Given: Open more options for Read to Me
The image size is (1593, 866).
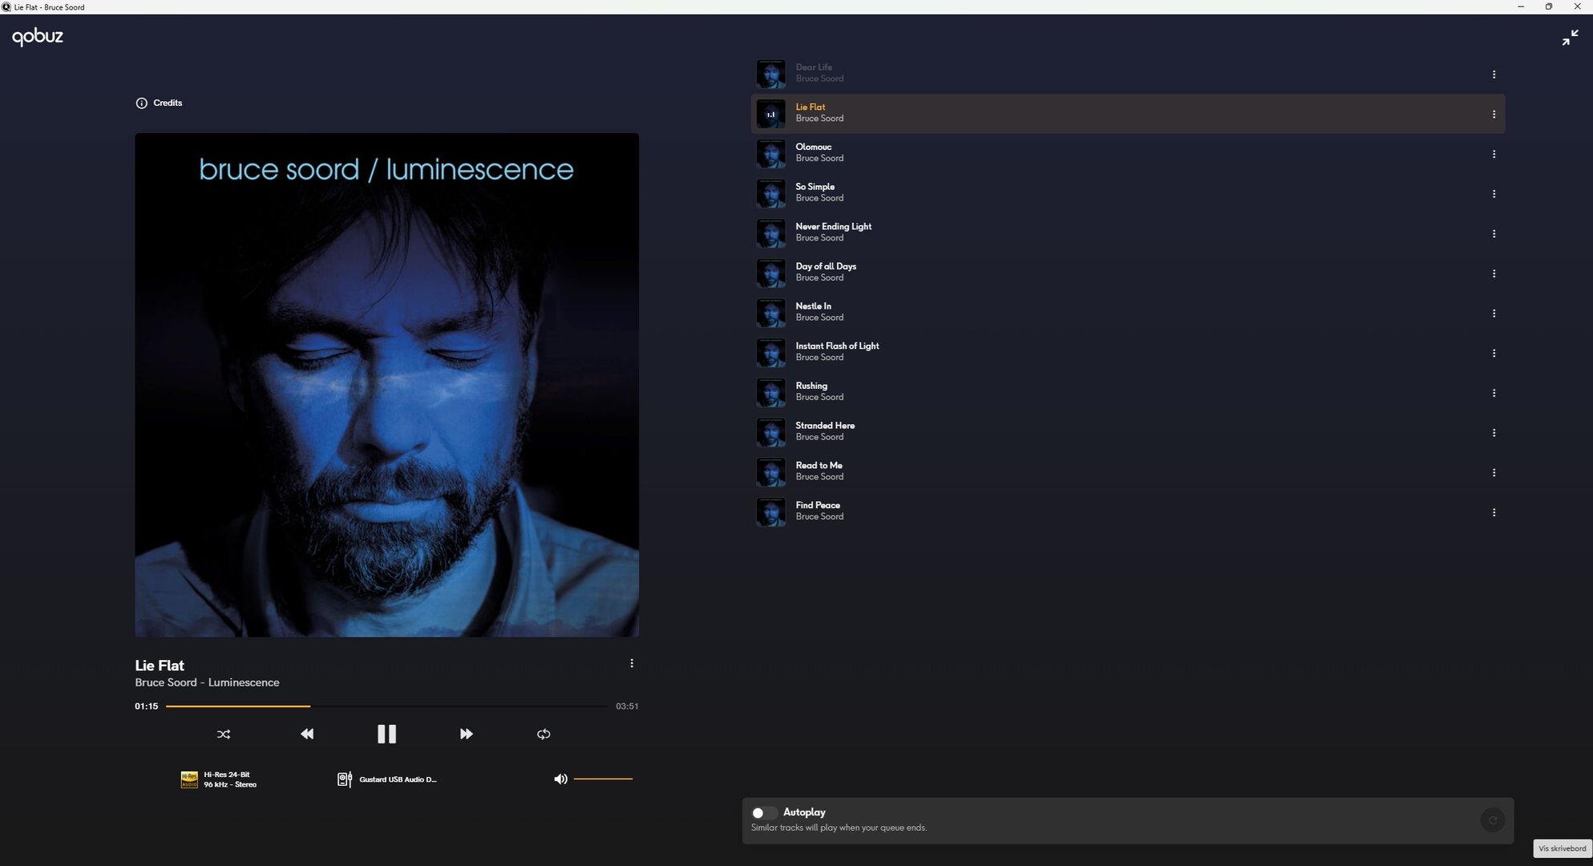Looking at the screenshot, I should [x=1494, y=472].
